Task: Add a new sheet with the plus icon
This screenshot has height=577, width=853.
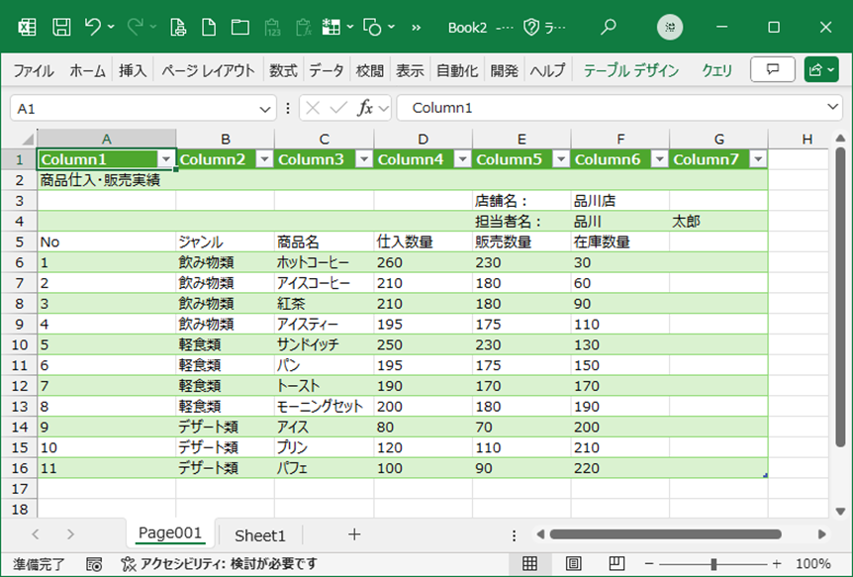Action: click(x=354, y=534)
